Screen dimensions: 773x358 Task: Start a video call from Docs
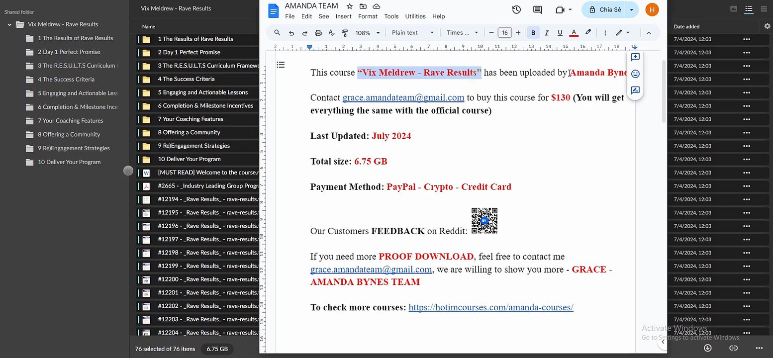[x=560, y=9]
